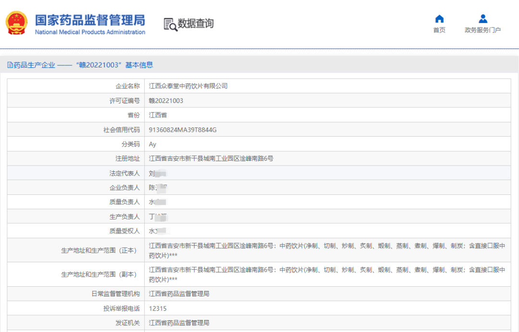
Task: Select the province value 江西省
Action: 158,115
